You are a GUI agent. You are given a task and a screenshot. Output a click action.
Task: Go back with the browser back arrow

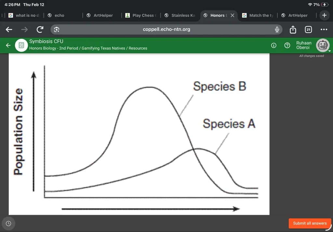point(9,29)
